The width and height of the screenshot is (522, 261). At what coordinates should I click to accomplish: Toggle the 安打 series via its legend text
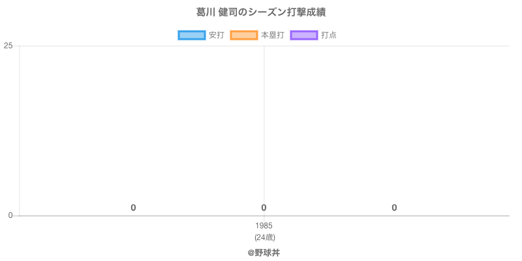point(216,35)
